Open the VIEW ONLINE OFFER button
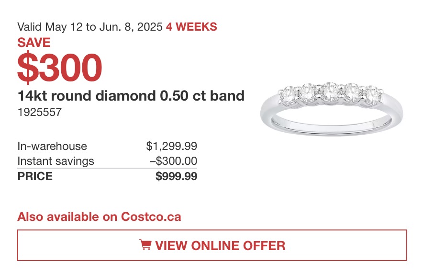Image resolution: width=423 pixels, height=275 pixels. point(212,245)
